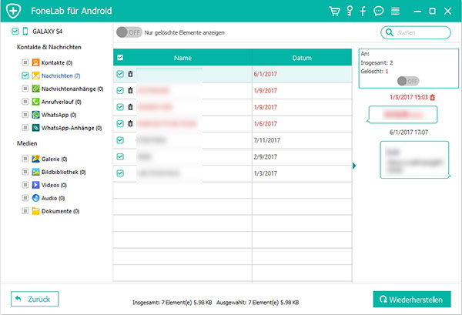Screen dimensions: 462x315
Task: Sort by the Name column header
Action: (x=182, y=58)
